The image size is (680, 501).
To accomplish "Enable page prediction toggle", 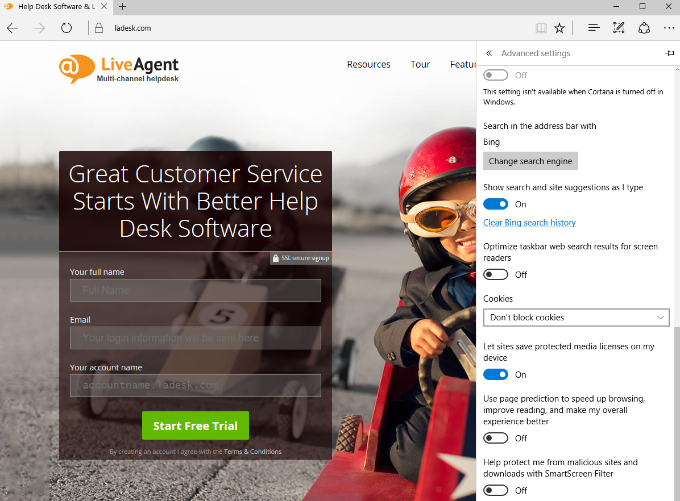I will 496,439.
